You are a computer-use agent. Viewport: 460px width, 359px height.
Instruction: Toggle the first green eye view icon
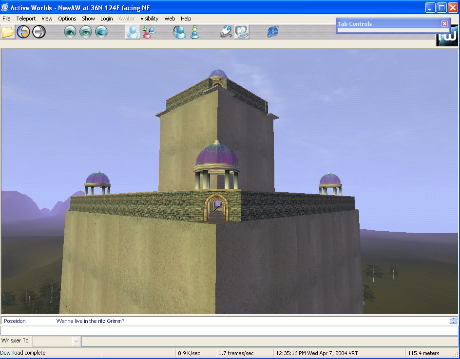70,32
